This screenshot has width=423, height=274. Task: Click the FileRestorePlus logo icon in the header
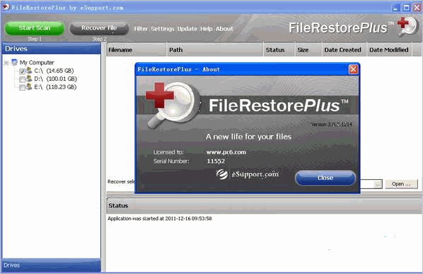tap(407, 26)
